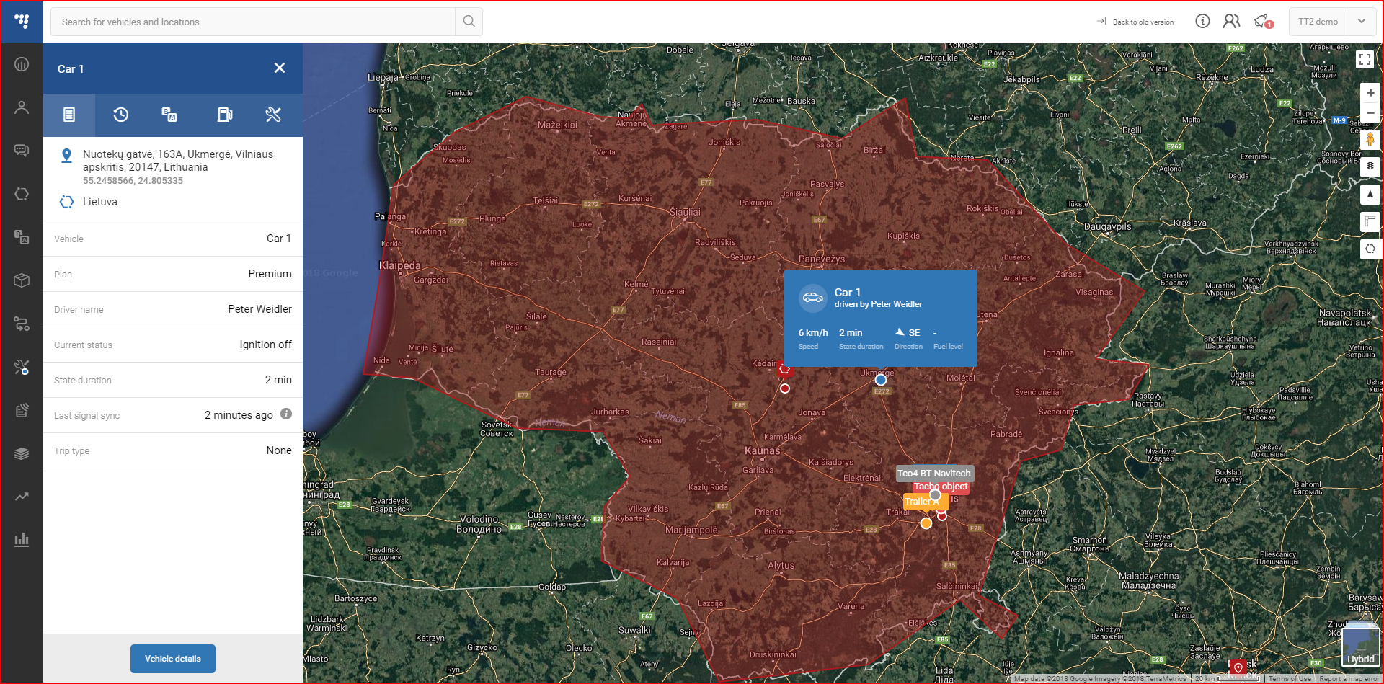
Task: Click the Premium plan value
Action: pyautogui.click(x=270, y=274)
